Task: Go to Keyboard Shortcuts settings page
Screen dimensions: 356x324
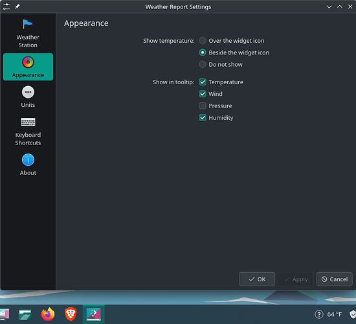Action: (28, 132)
